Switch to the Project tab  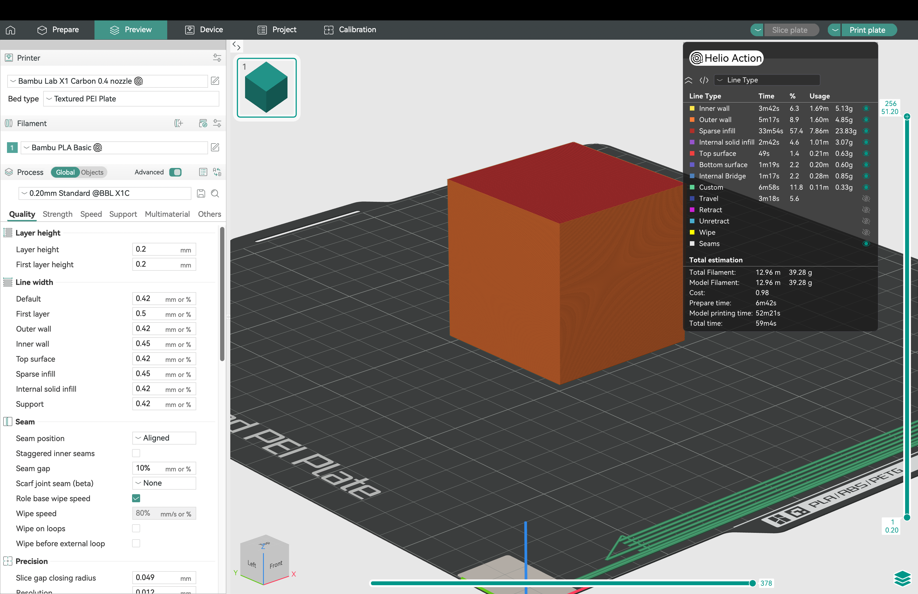(x=277, y=30)
